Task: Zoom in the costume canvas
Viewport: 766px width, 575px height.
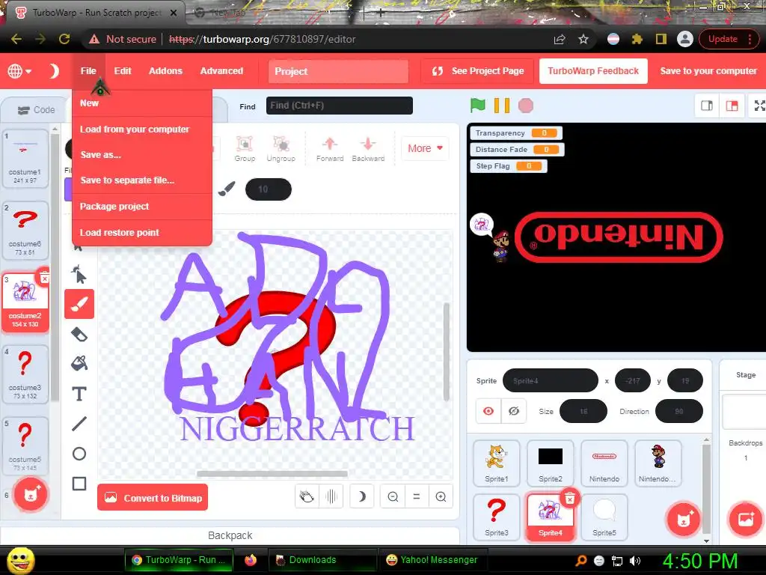Action: 441,497
